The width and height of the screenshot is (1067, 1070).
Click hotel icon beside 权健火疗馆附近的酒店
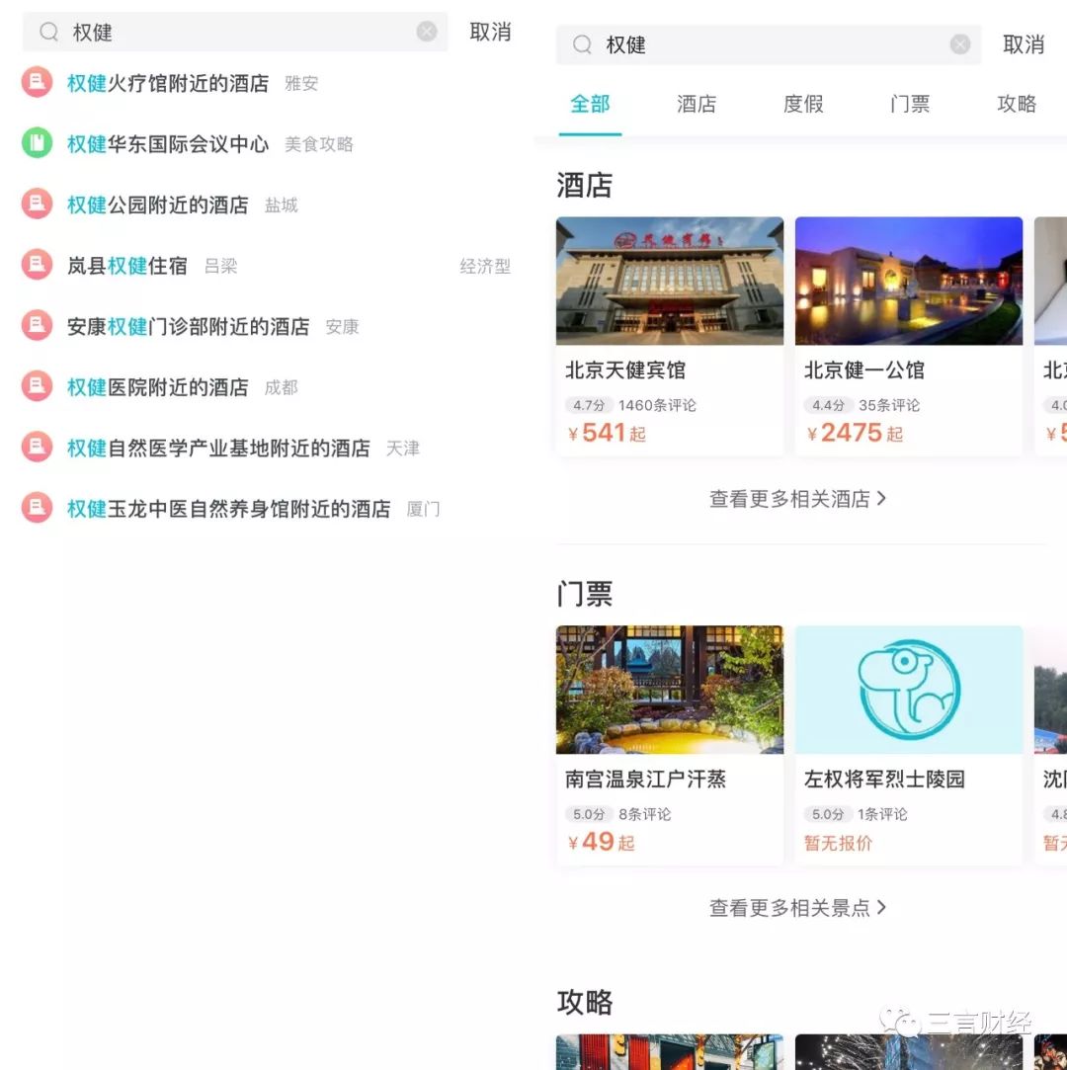(x=37, y=83)
